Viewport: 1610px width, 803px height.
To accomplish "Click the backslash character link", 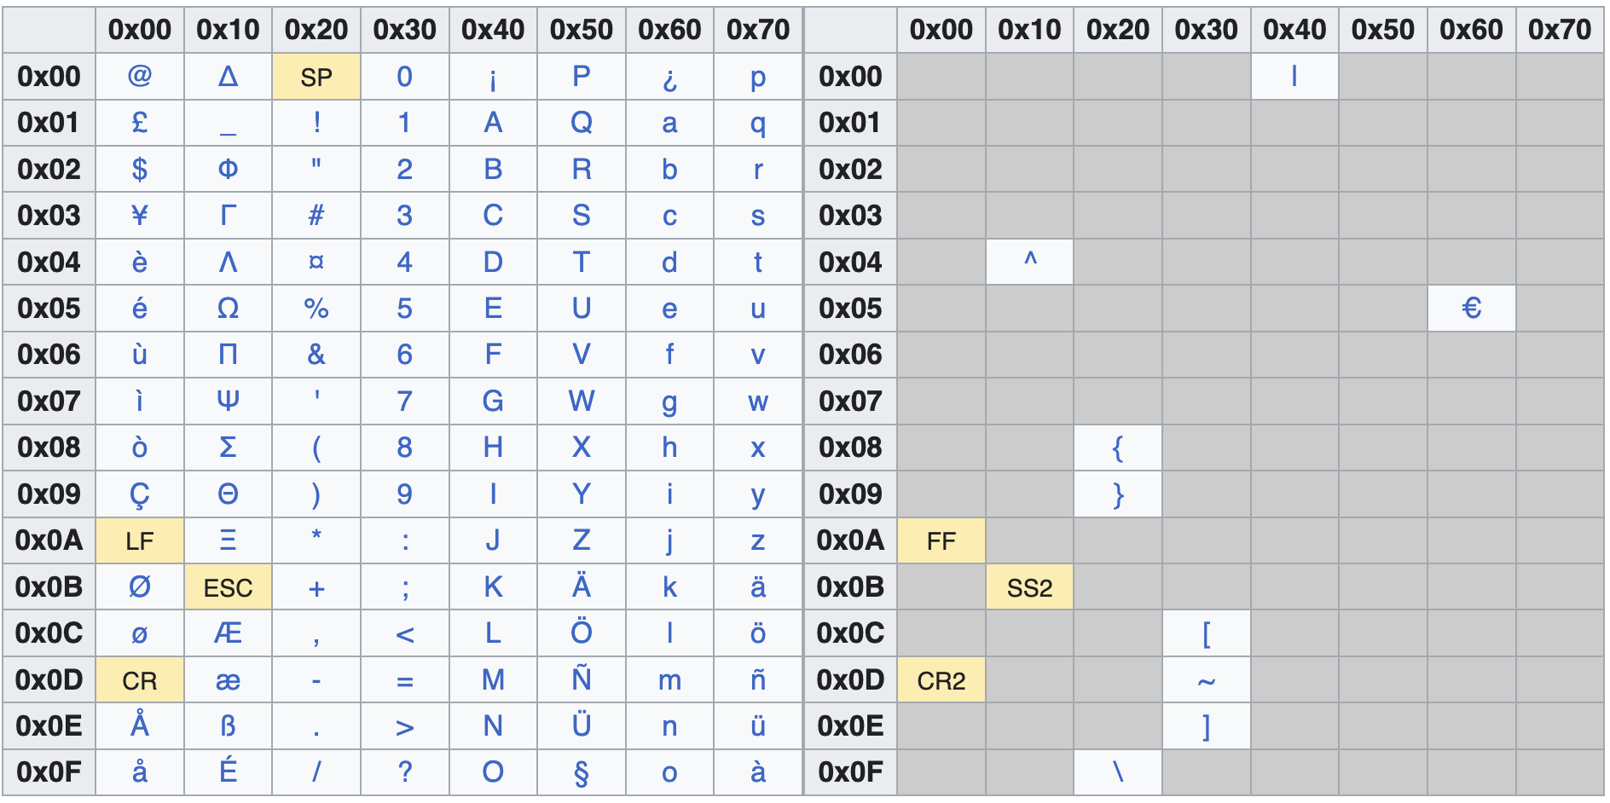I will click(x=1117, y=773).
